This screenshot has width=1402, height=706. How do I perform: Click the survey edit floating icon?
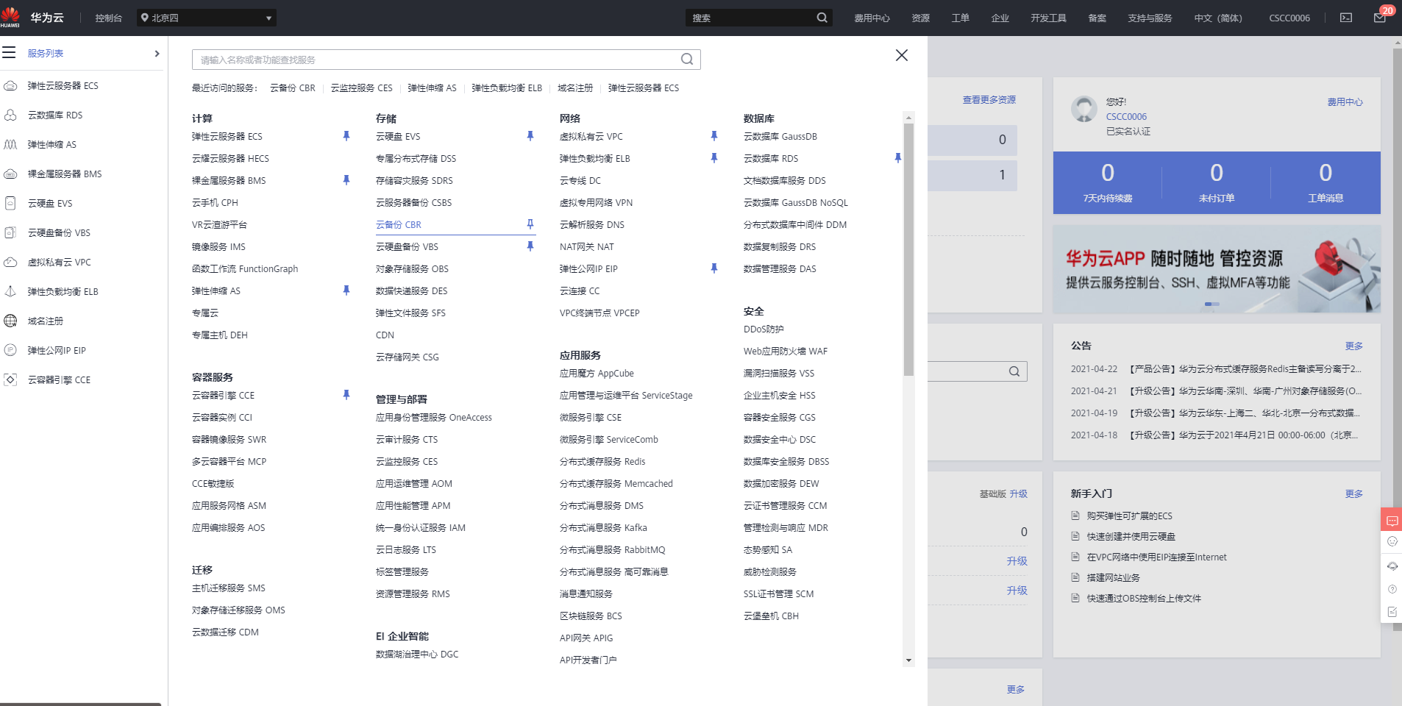(x=1392, y=612)
